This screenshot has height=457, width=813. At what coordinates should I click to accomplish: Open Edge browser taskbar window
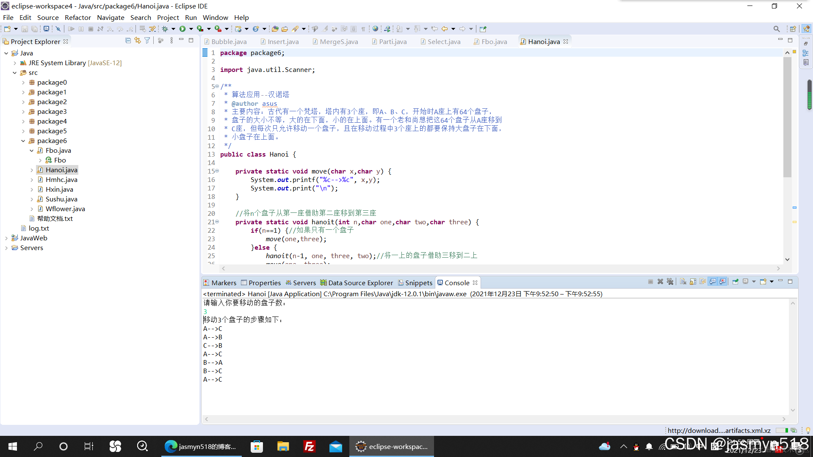[201, 446]
